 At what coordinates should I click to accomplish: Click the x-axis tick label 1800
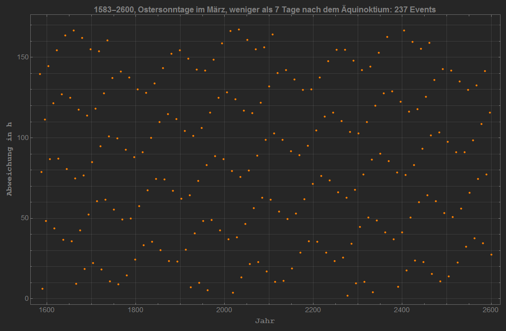tap(135, 310)
